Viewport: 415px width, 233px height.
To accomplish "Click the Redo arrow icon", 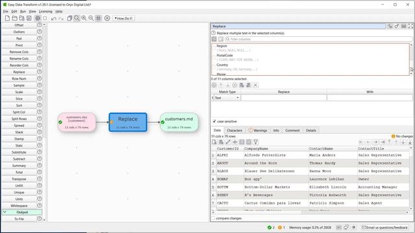I will pyautogui.click(x=61, y=19).
